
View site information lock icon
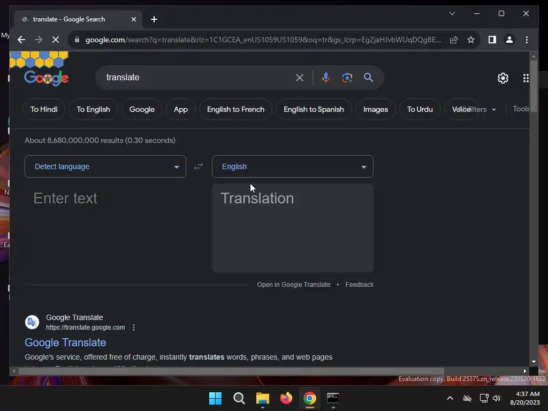[x=77, y=40]
